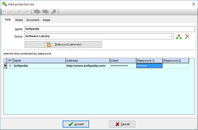The height and width of the screenshot is (130, 198).
Task: Click row number 1 cell
Action: [10, 66]
